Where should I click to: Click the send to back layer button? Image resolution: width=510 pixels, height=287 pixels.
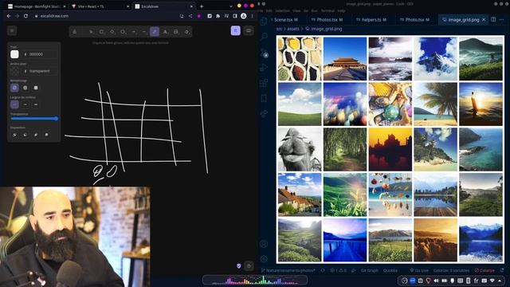pos(14,135)
